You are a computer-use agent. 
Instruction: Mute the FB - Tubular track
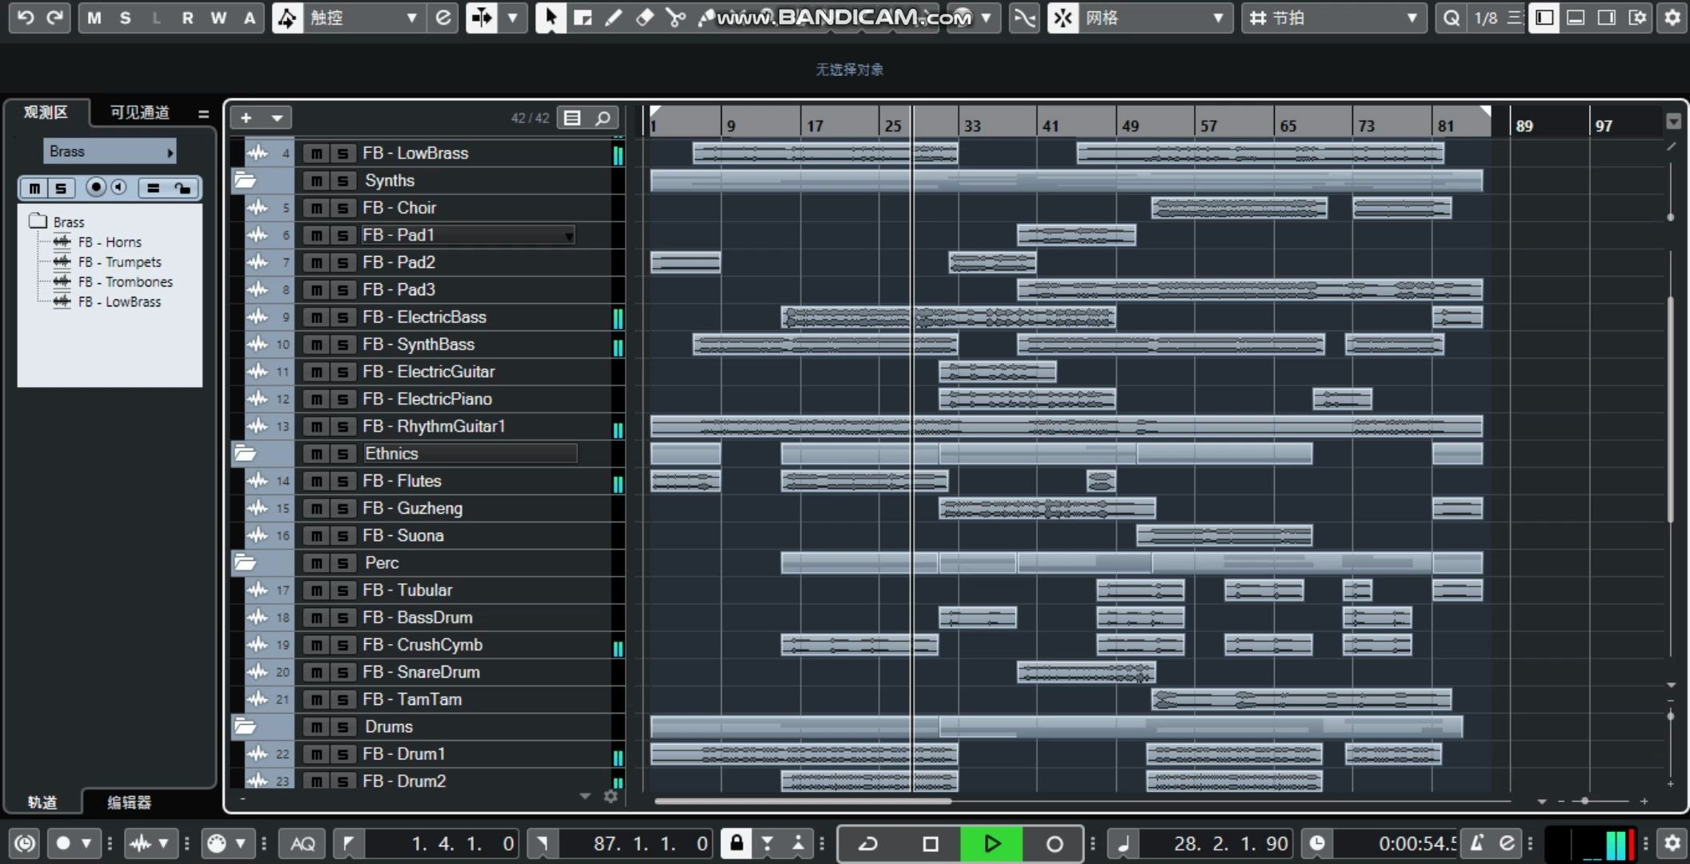point(317,590)
